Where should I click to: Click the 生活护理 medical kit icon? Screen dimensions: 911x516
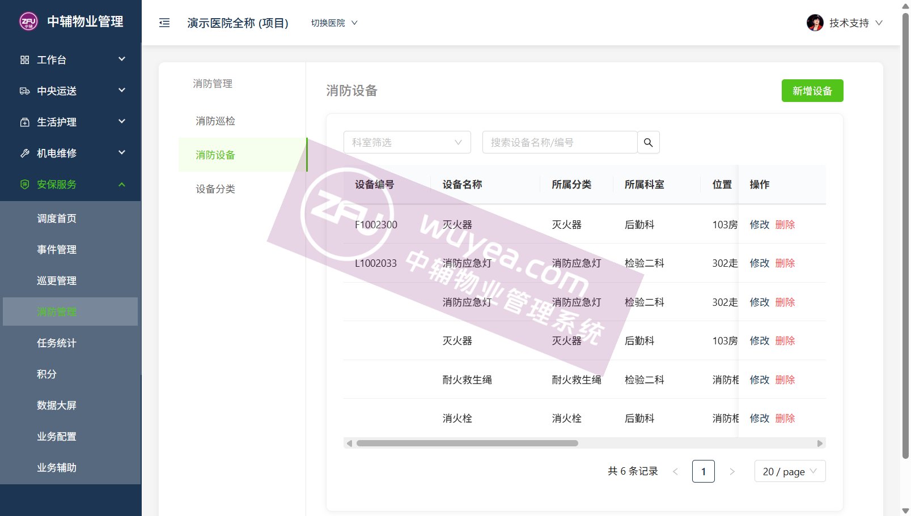(25, 122)
